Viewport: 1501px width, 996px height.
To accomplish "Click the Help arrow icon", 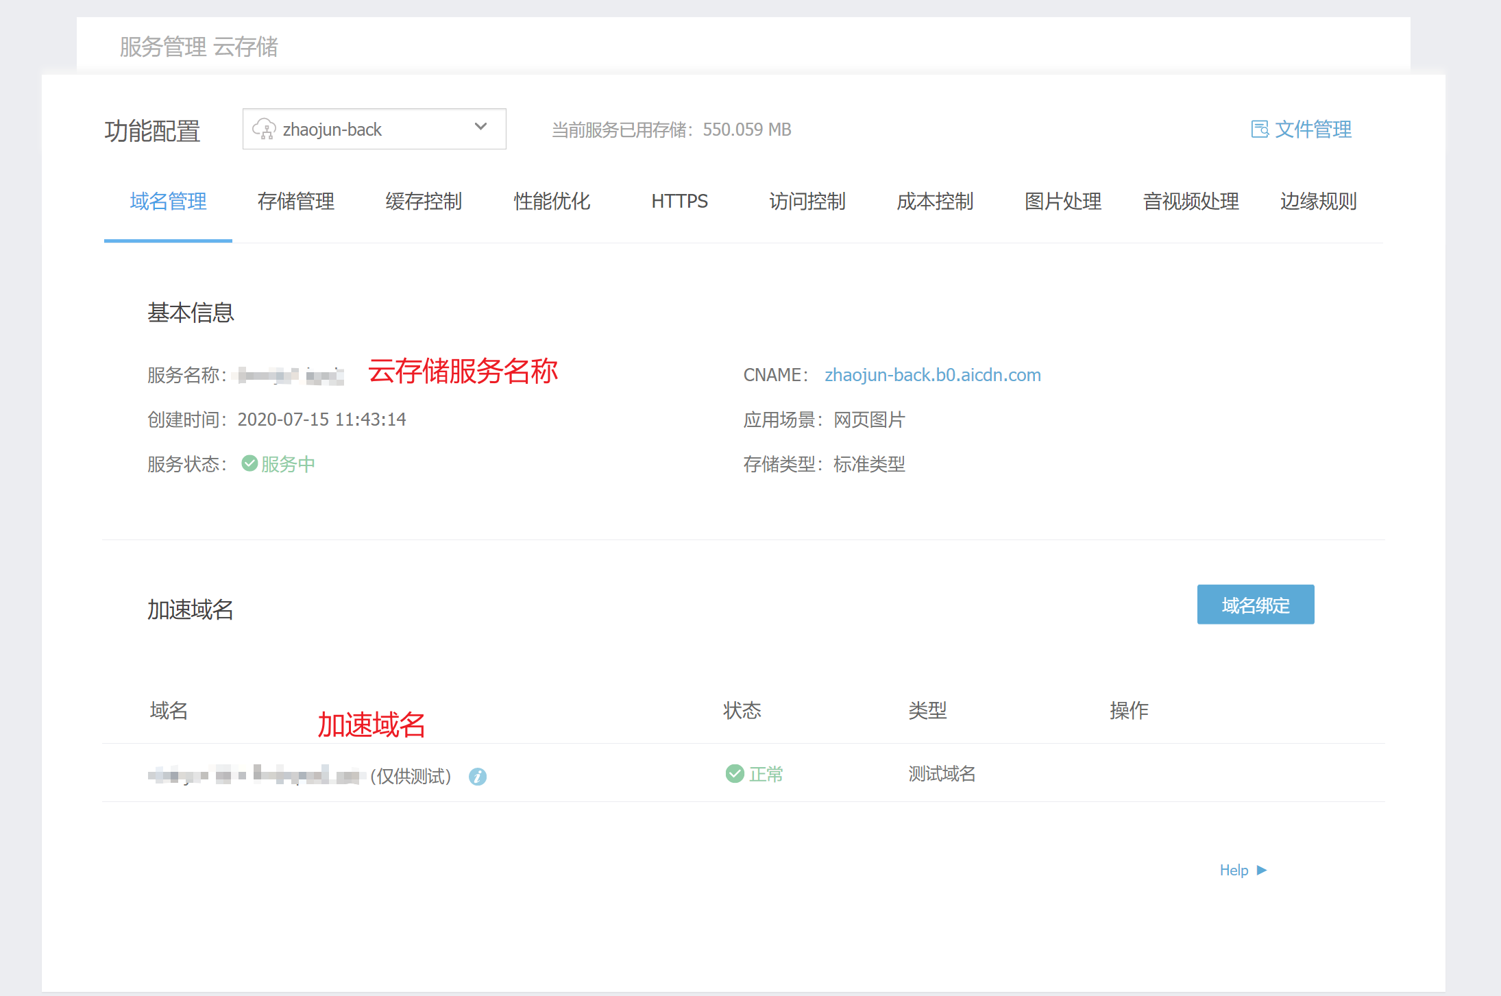I will [x=1262, y=871].
